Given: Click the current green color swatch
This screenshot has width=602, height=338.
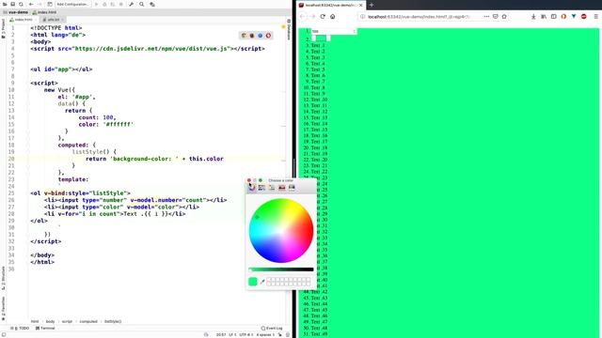Looking at the screenshot, I should (x=253, y=282).
